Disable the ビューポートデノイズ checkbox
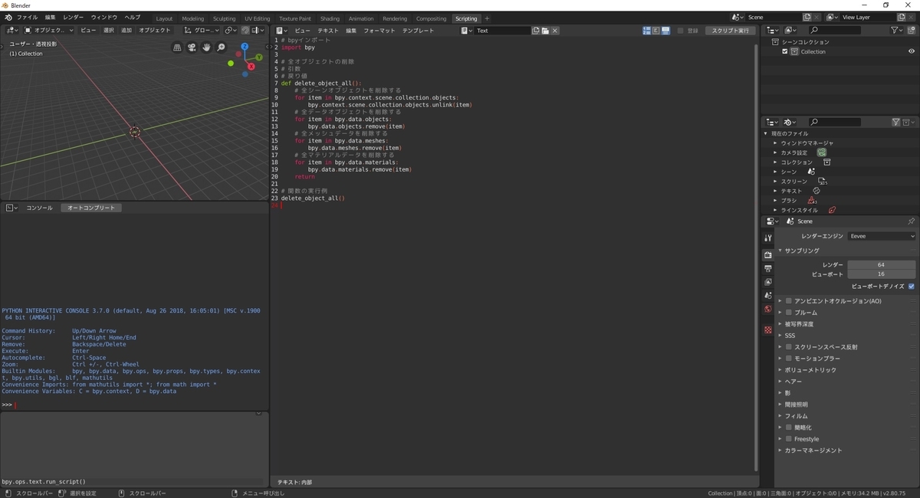 tap(912, 287)
